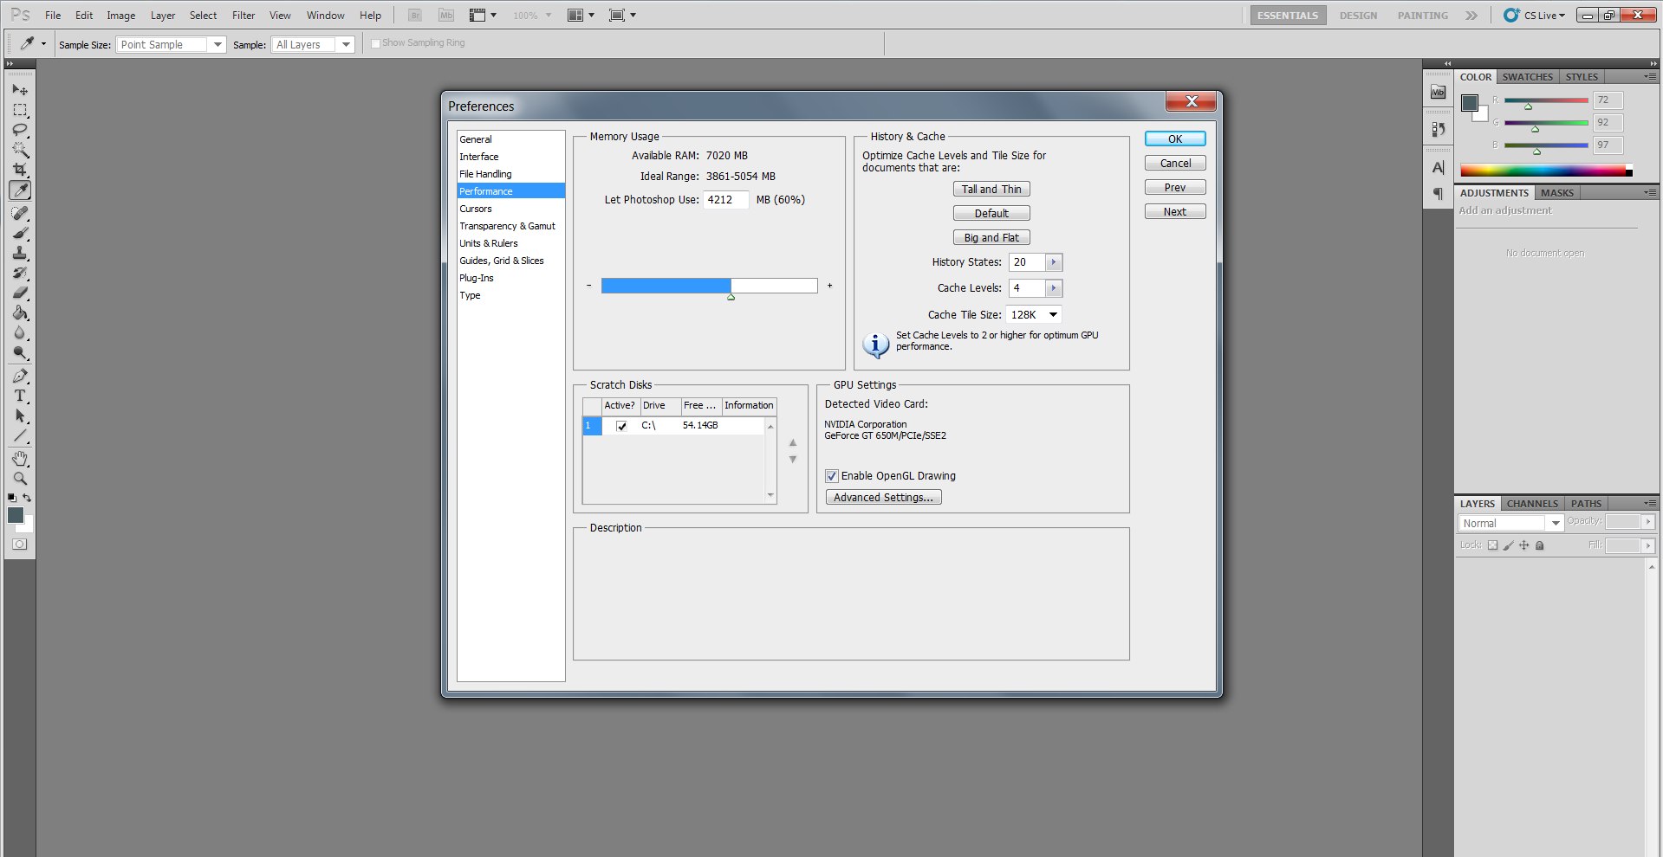Viewport: 1663px width, 857px height.
Task: Open the Window menu
Action: pos(325,16)
